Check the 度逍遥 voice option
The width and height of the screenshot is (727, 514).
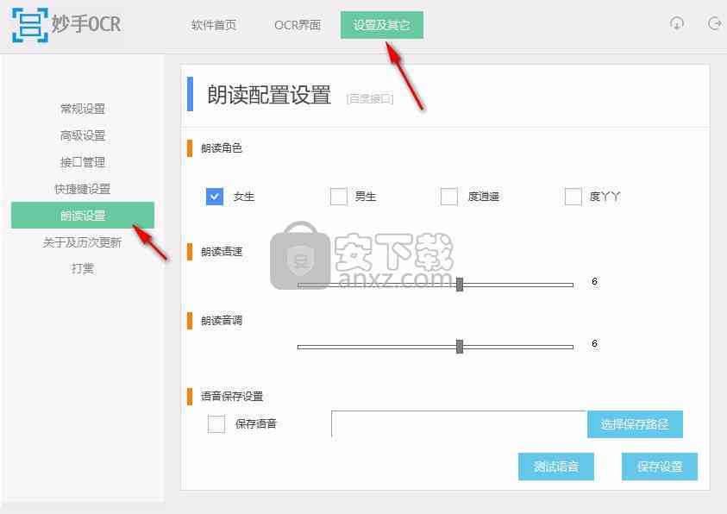(x=448, y=197)
